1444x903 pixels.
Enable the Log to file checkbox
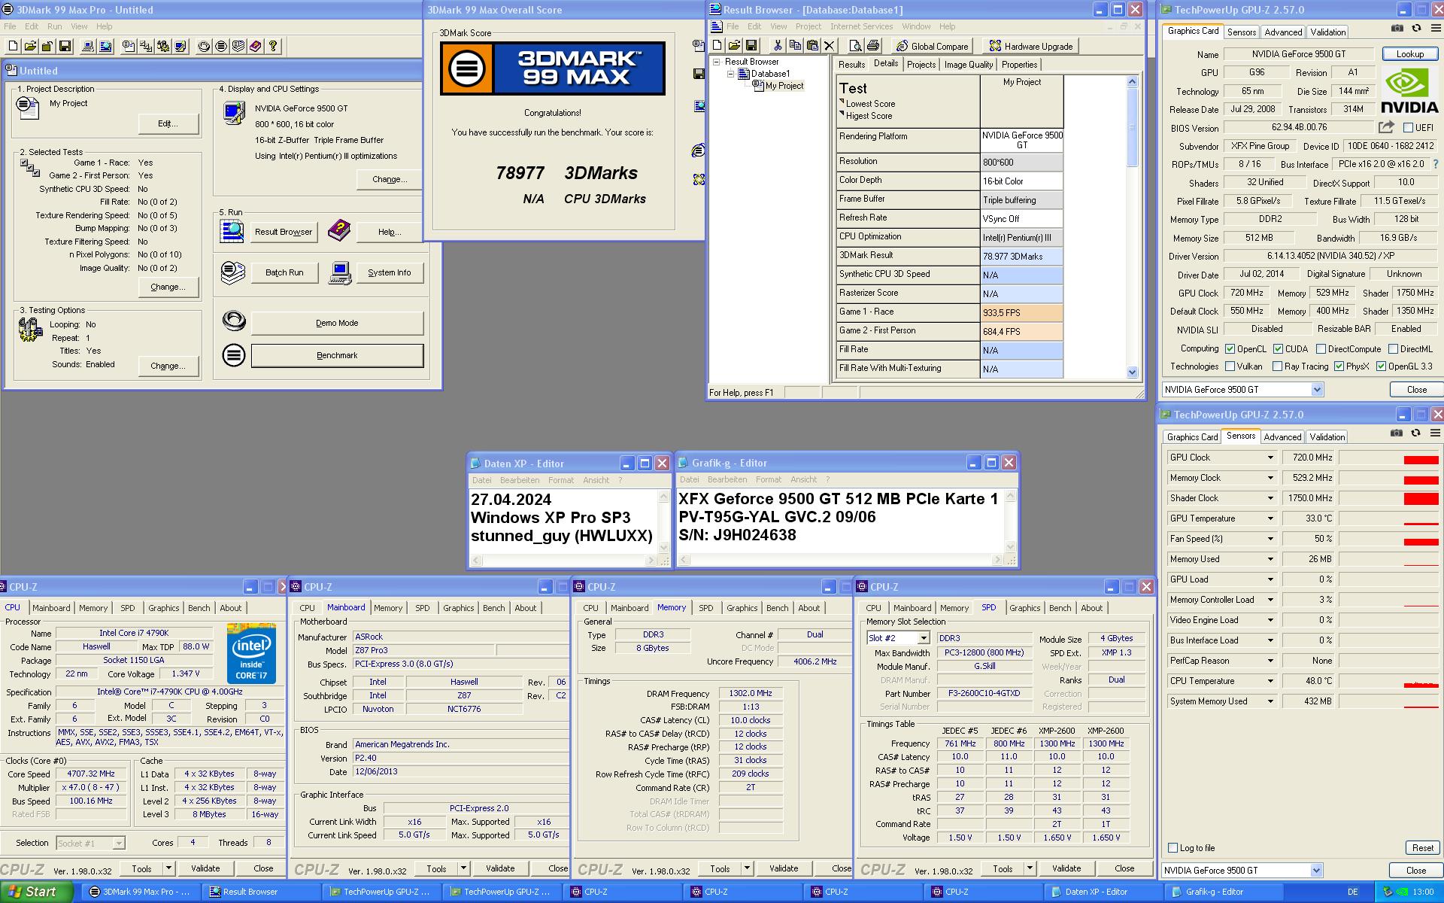point(1172,848)
